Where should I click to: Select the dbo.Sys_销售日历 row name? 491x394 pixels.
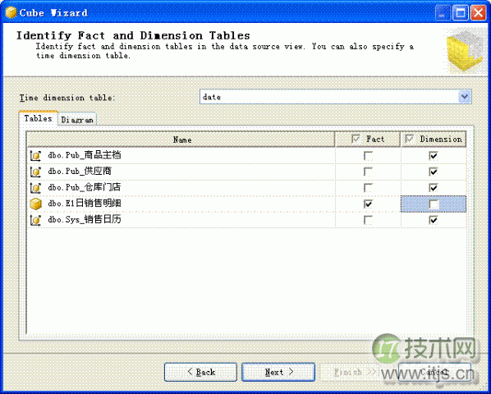coord(85,220)
